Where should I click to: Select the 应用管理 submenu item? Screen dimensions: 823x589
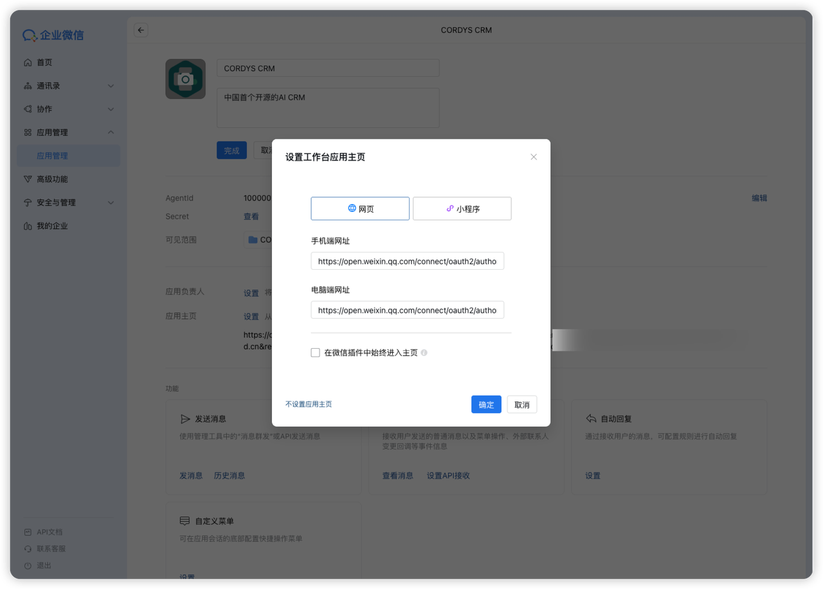point(69,156)
